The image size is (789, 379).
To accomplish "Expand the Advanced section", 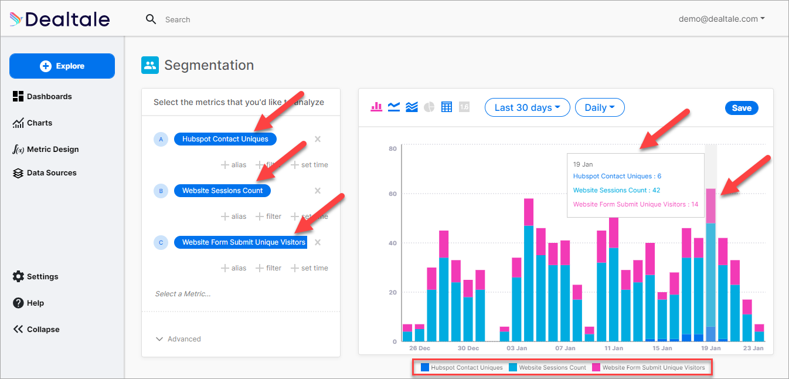I will pyautogui.click(x=178, y=339).
